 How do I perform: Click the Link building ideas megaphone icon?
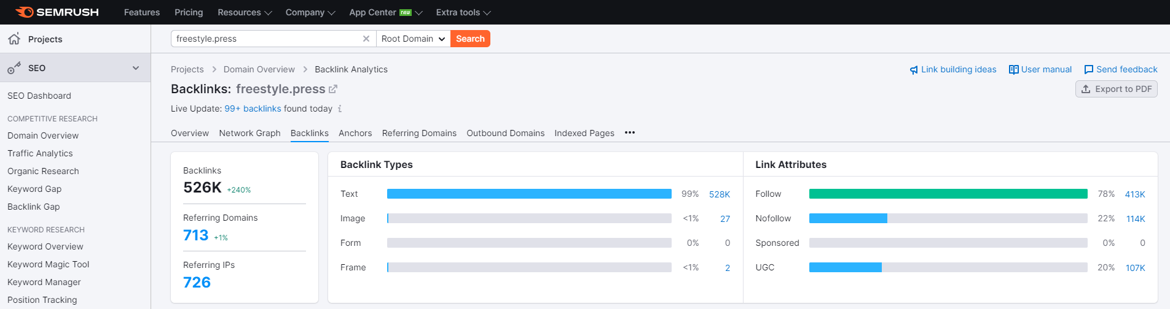coord(914,70)
